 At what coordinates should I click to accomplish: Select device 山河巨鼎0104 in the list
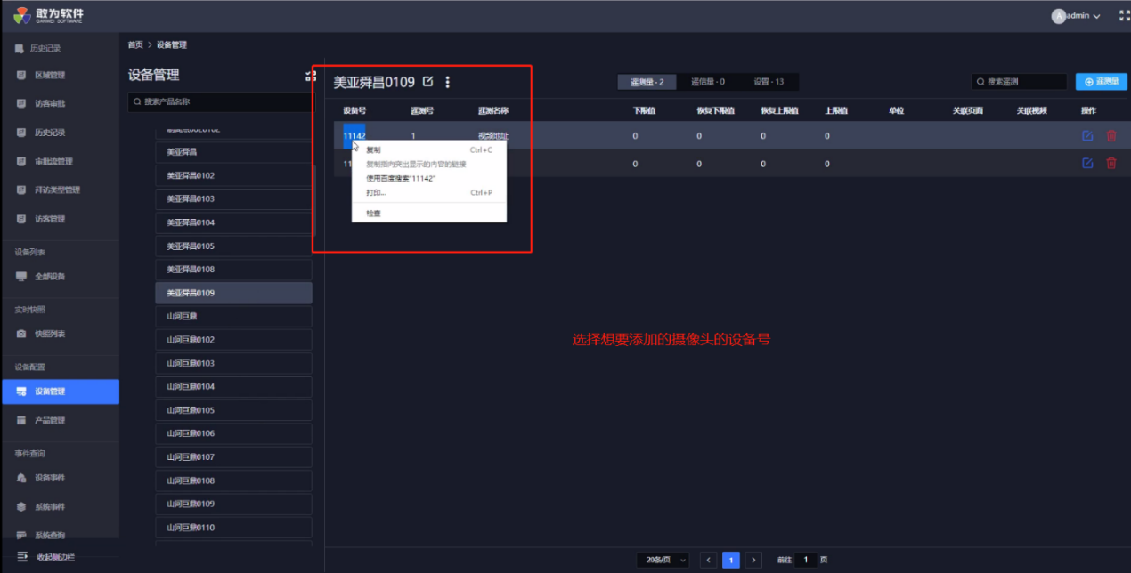(234, 386)
